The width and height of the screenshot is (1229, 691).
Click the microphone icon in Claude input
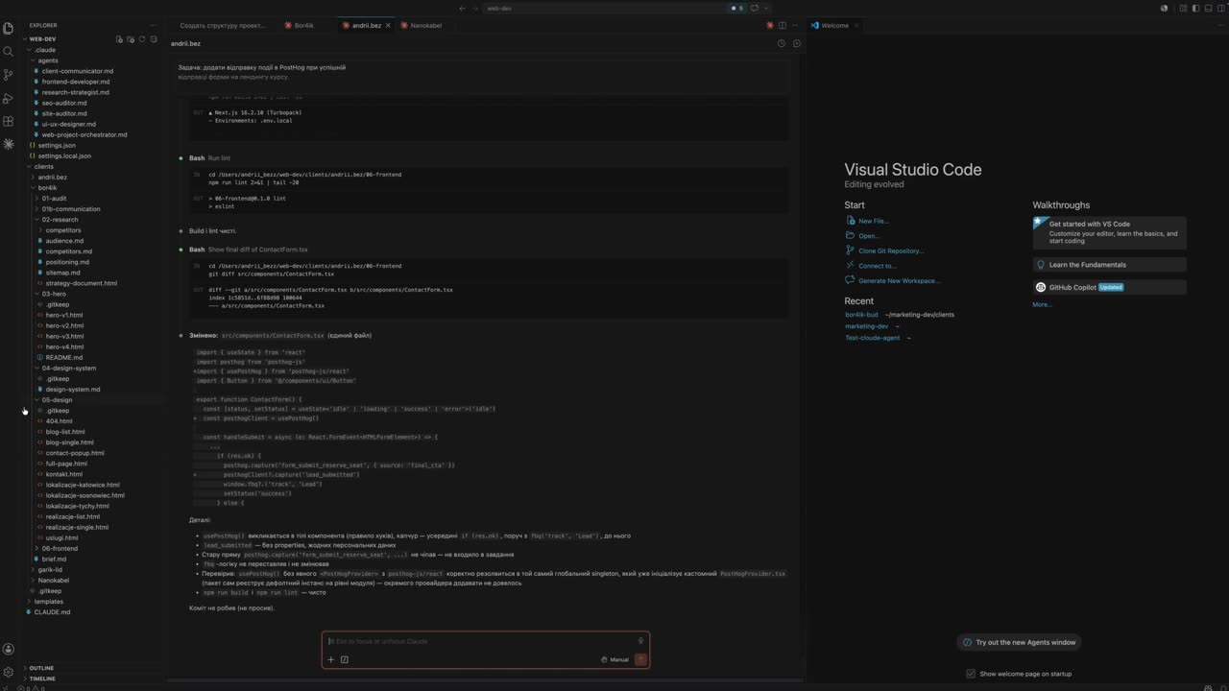(x=640, y=641)
